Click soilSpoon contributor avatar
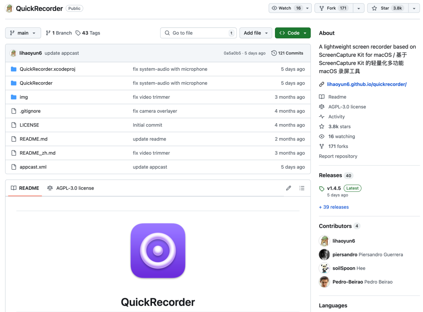This screenshot has width=423, height=312. click(324, 268)
